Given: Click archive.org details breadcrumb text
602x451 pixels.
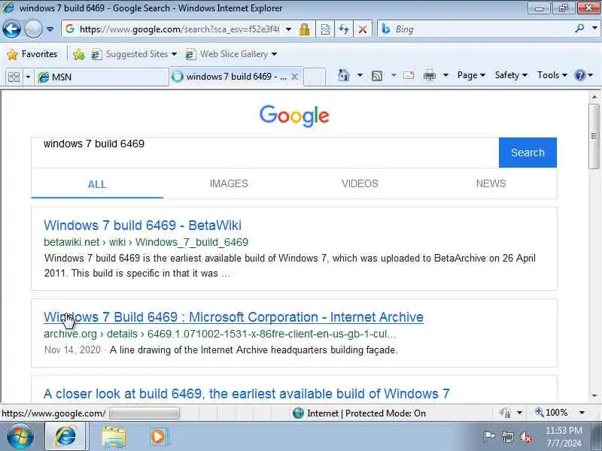Looking at the screenshot, I should (x=220, y=334).
